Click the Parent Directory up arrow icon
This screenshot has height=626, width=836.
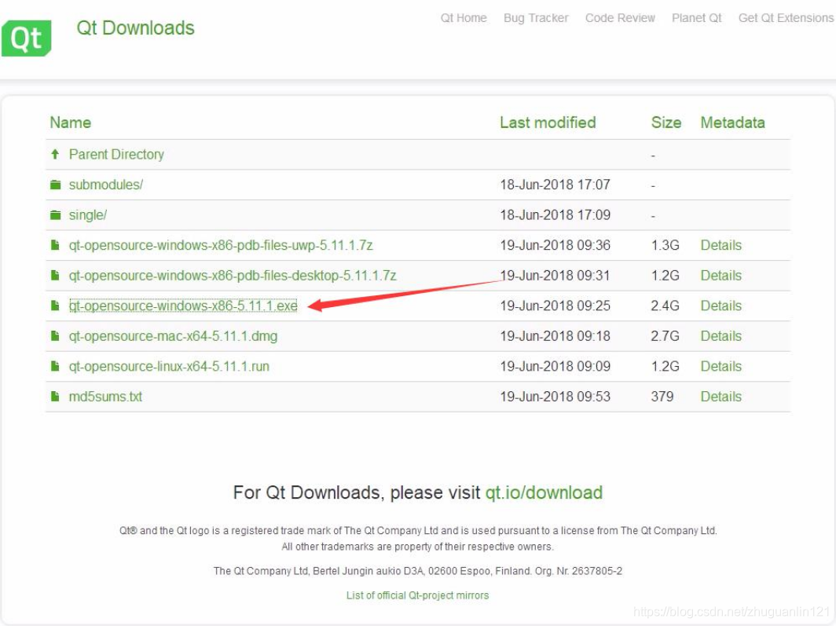(55, 155)
